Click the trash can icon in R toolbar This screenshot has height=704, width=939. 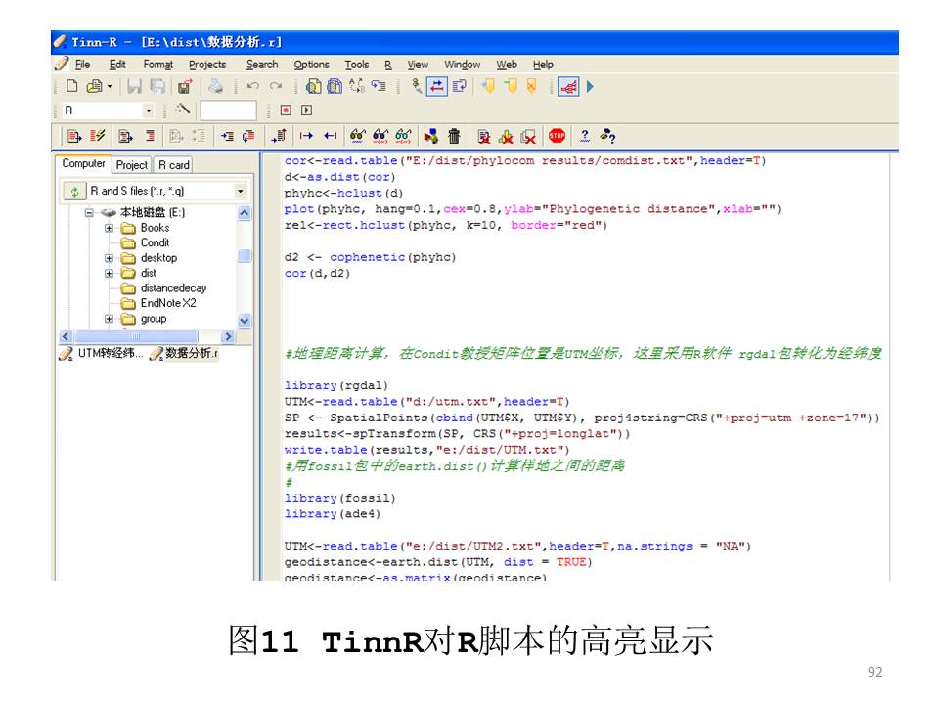[x=454, y=137]
